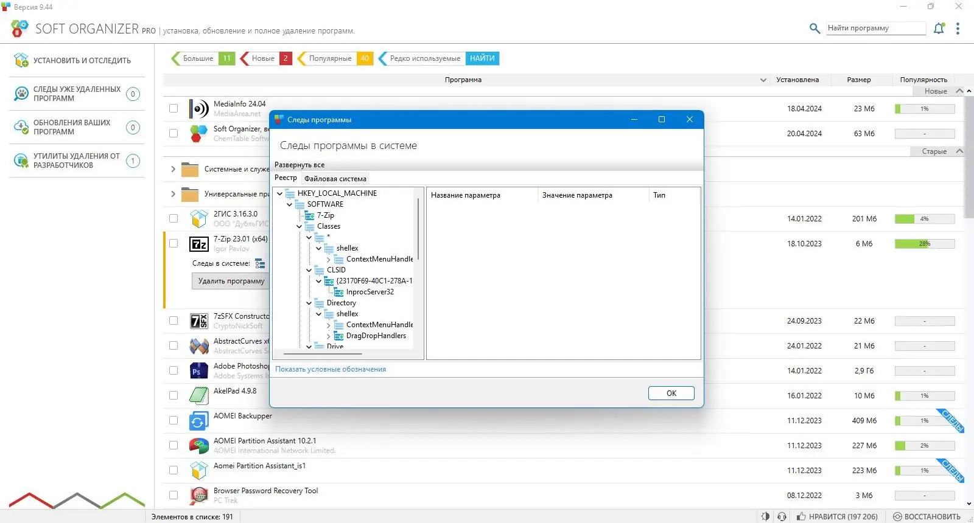Select the 7-Zip registry key in tree
Screen dimensions: 974x523
(x=325, y=215)
